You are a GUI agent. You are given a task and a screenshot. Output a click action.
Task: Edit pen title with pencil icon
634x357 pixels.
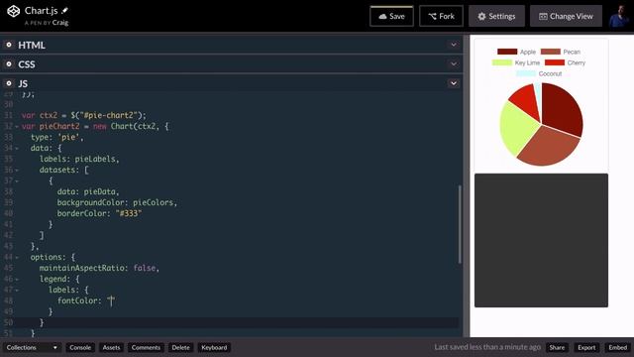point(64,11)
